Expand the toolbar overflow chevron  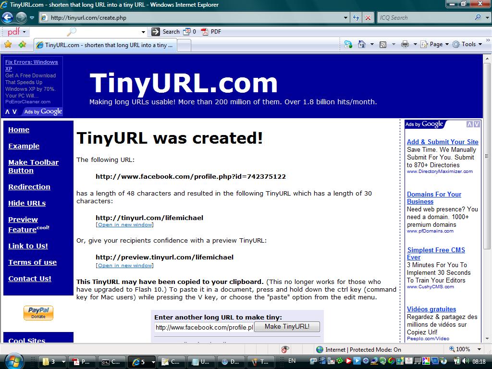click(488, 40)
